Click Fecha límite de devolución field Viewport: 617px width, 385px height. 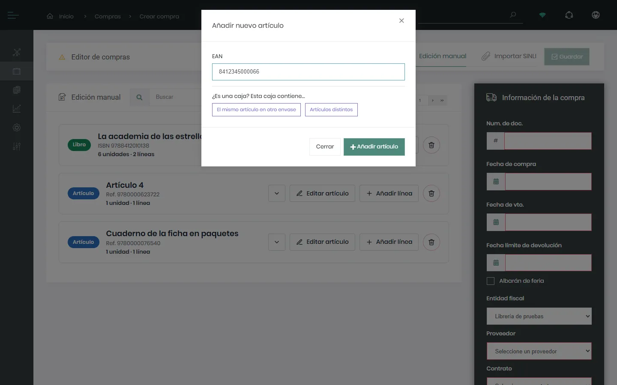[548, 263]
